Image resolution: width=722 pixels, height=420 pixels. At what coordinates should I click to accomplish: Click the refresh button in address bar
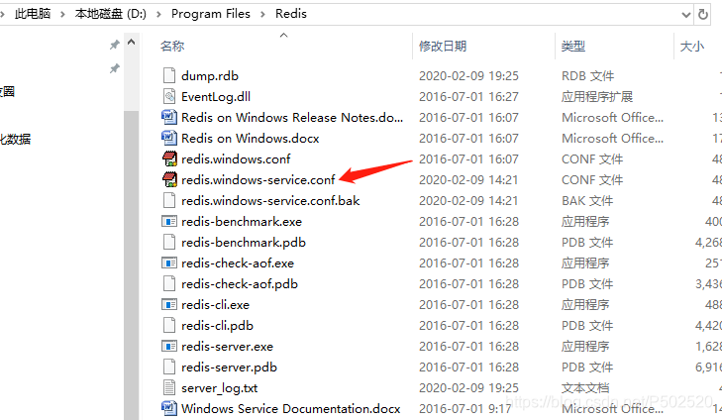pos(703,14)
